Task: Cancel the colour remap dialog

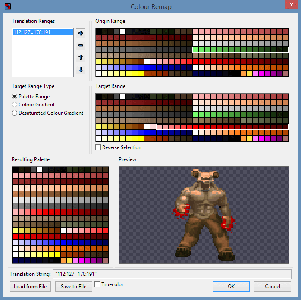Action: click(x=272, y=287)
